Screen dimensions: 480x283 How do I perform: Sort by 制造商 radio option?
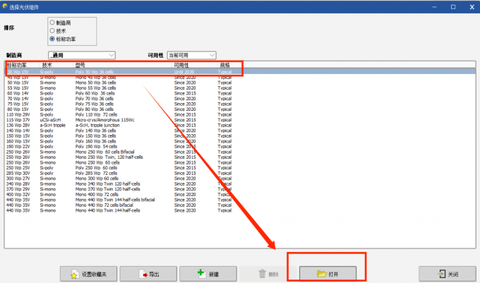(52, 23)
